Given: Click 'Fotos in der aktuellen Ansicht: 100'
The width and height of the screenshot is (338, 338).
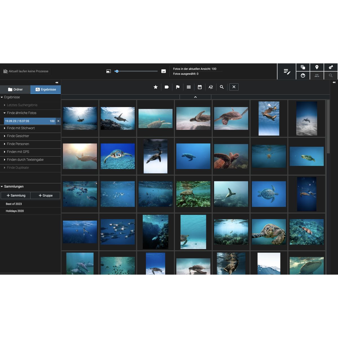Looking at the screenshot, I should coord(195,69).
